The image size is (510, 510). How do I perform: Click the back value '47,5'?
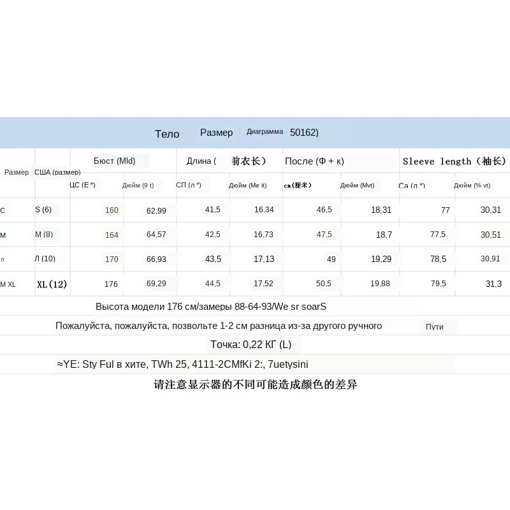[x=324, y=235]
